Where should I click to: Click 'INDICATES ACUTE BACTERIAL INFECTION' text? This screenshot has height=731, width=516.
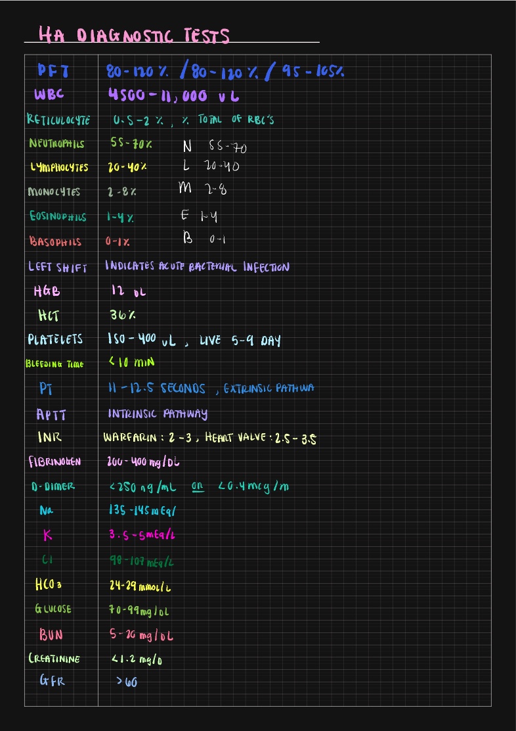[198, 266]
